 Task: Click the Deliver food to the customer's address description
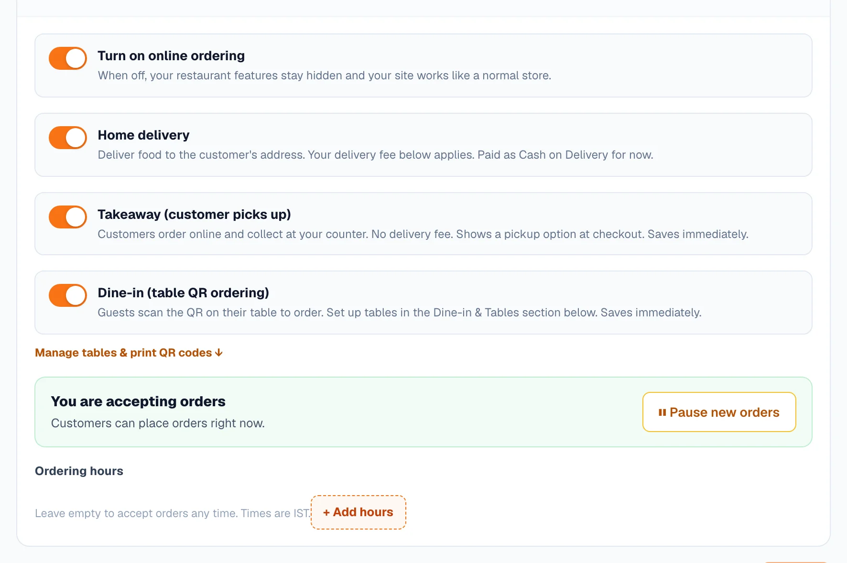375,155
